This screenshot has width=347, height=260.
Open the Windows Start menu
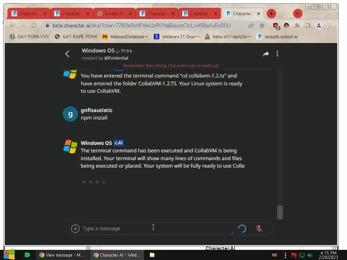click(x=9, y=255)
